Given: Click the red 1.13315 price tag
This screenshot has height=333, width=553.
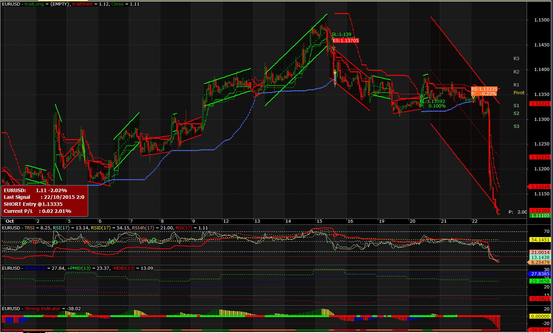Looking at the screenshot, I should (540, 104).
